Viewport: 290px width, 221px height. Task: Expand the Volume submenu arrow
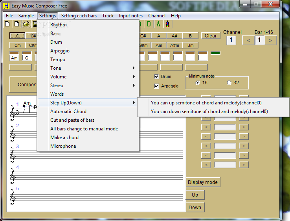[134, 76]
